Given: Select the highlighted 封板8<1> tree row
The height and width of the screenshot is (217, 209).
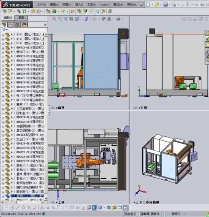Looking at the screenshot, I should tap(27, 196).
